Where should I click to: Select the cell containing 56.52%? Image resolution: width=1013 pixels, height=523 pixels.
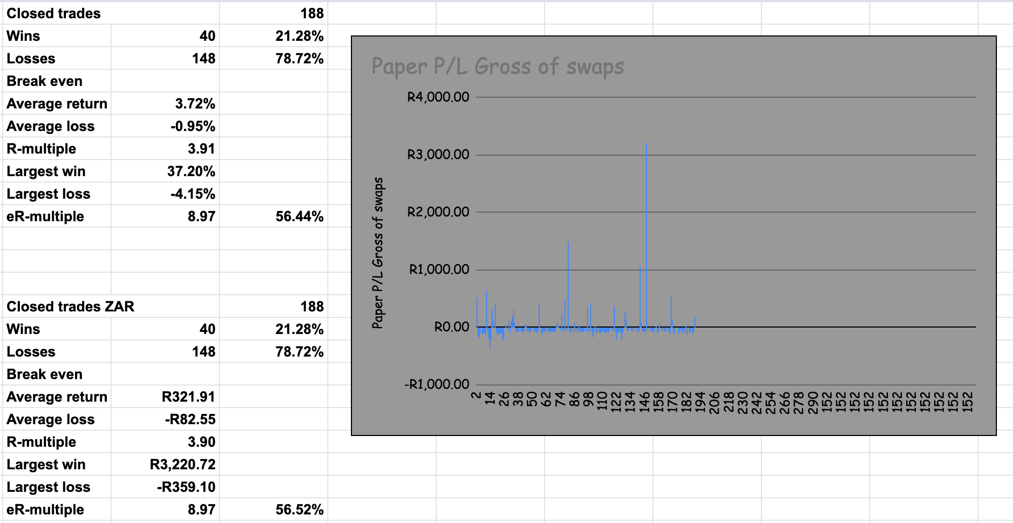coord(299,510)
